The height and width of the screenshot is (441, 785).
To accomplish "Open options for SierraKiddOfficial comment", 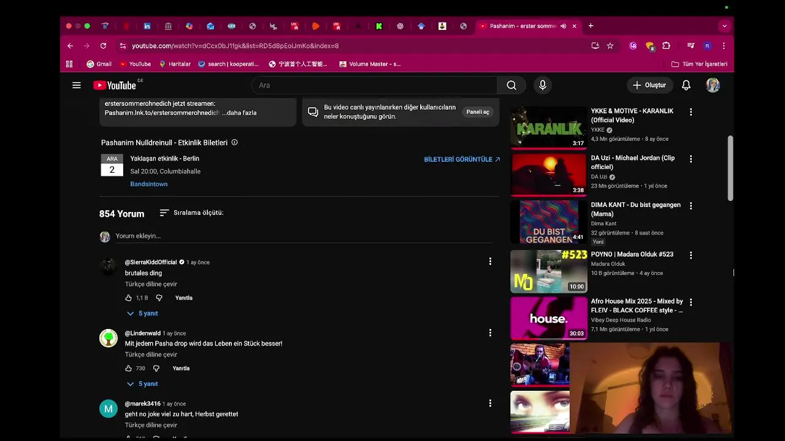I will (x=490, y=262).
